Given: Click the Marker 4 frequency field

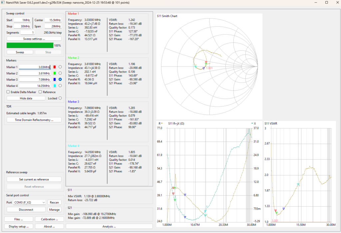Looking at the screenshot, I should click(35, 86).
